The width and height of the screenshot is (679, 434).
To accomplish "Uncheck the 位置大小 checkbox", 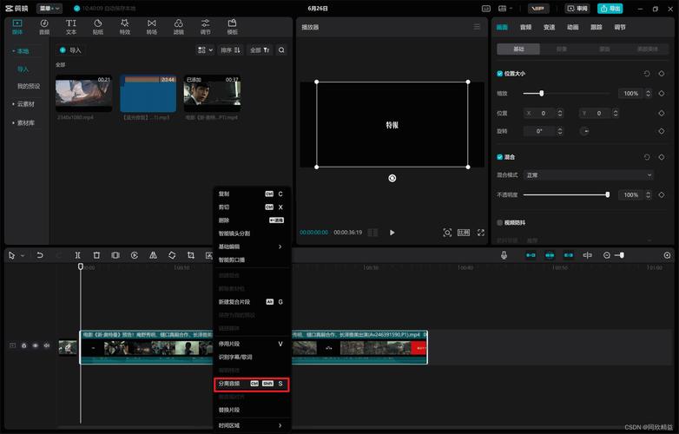I will tap(499, 74).
